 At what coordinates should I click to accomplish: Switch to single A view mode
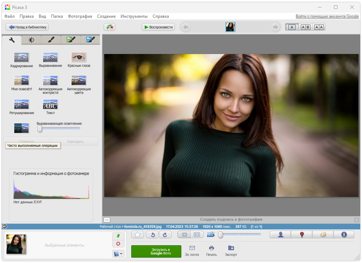pyautogui.click(x=292, y=27)
